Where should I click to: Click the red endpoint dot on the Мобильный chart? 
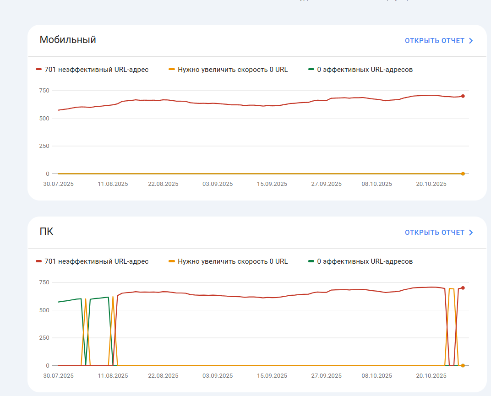tap(463, 96)
